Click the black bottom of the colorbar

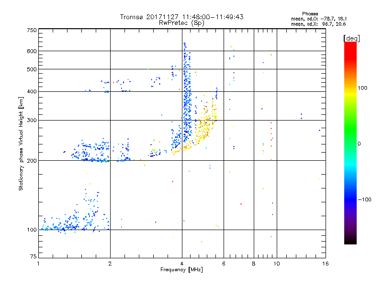350,241
